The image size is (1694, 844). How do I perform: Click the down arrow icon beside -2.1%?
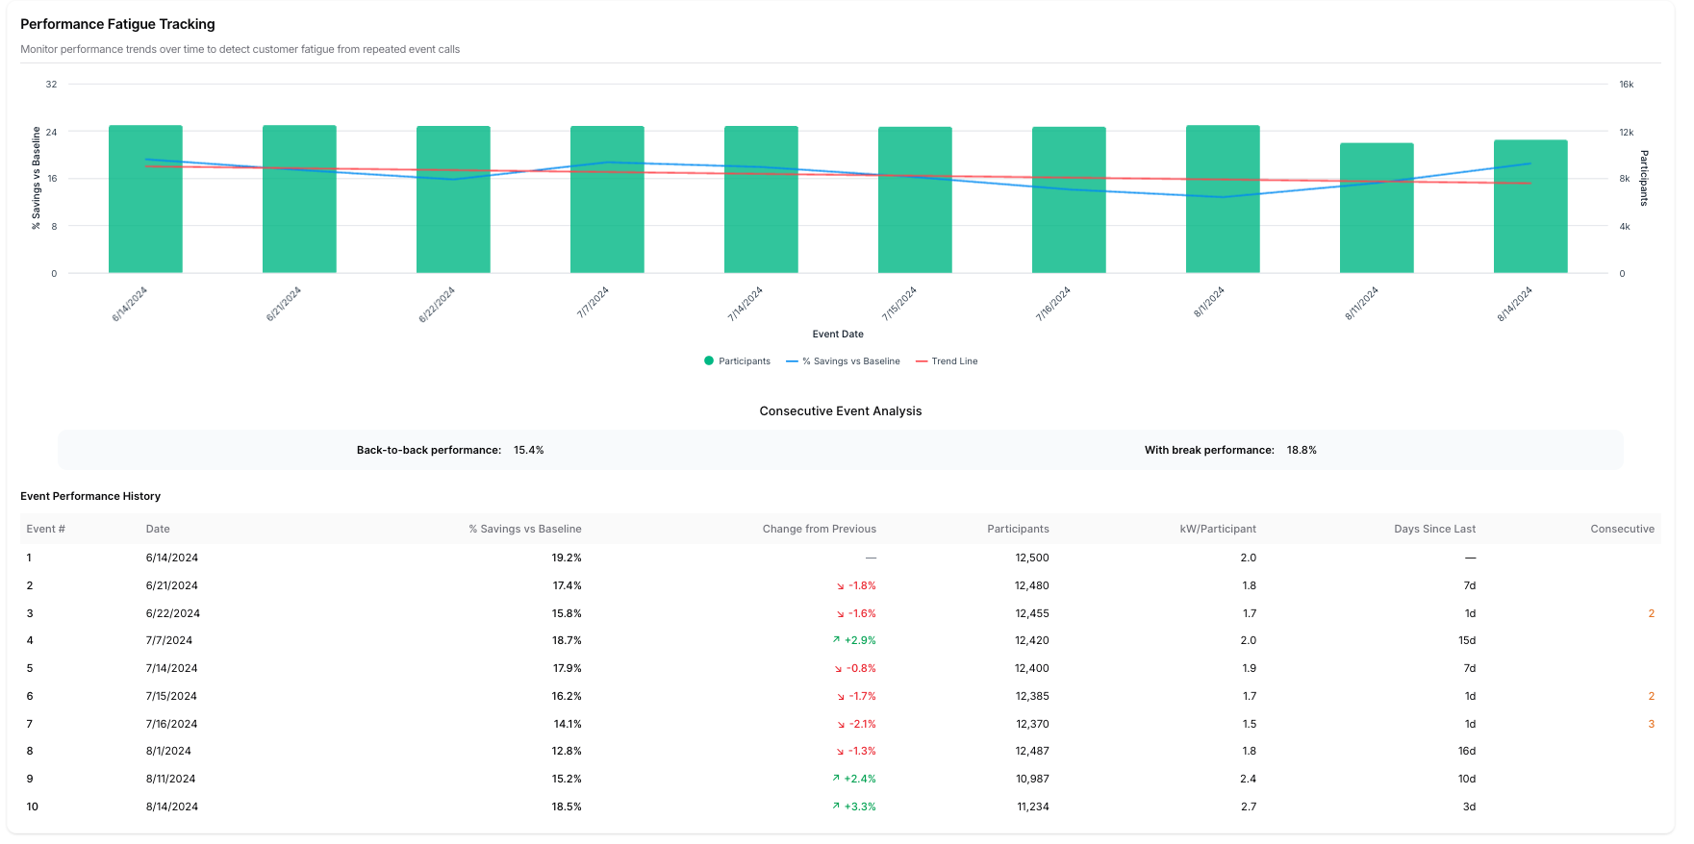coord(841,725)
